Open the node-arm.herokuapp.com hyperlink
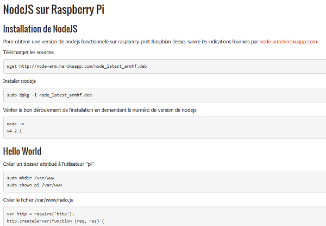326x226 pixels. [x=288, y=42]
